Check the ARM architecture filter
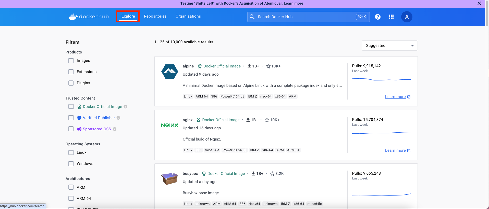 tap(71, 187)
